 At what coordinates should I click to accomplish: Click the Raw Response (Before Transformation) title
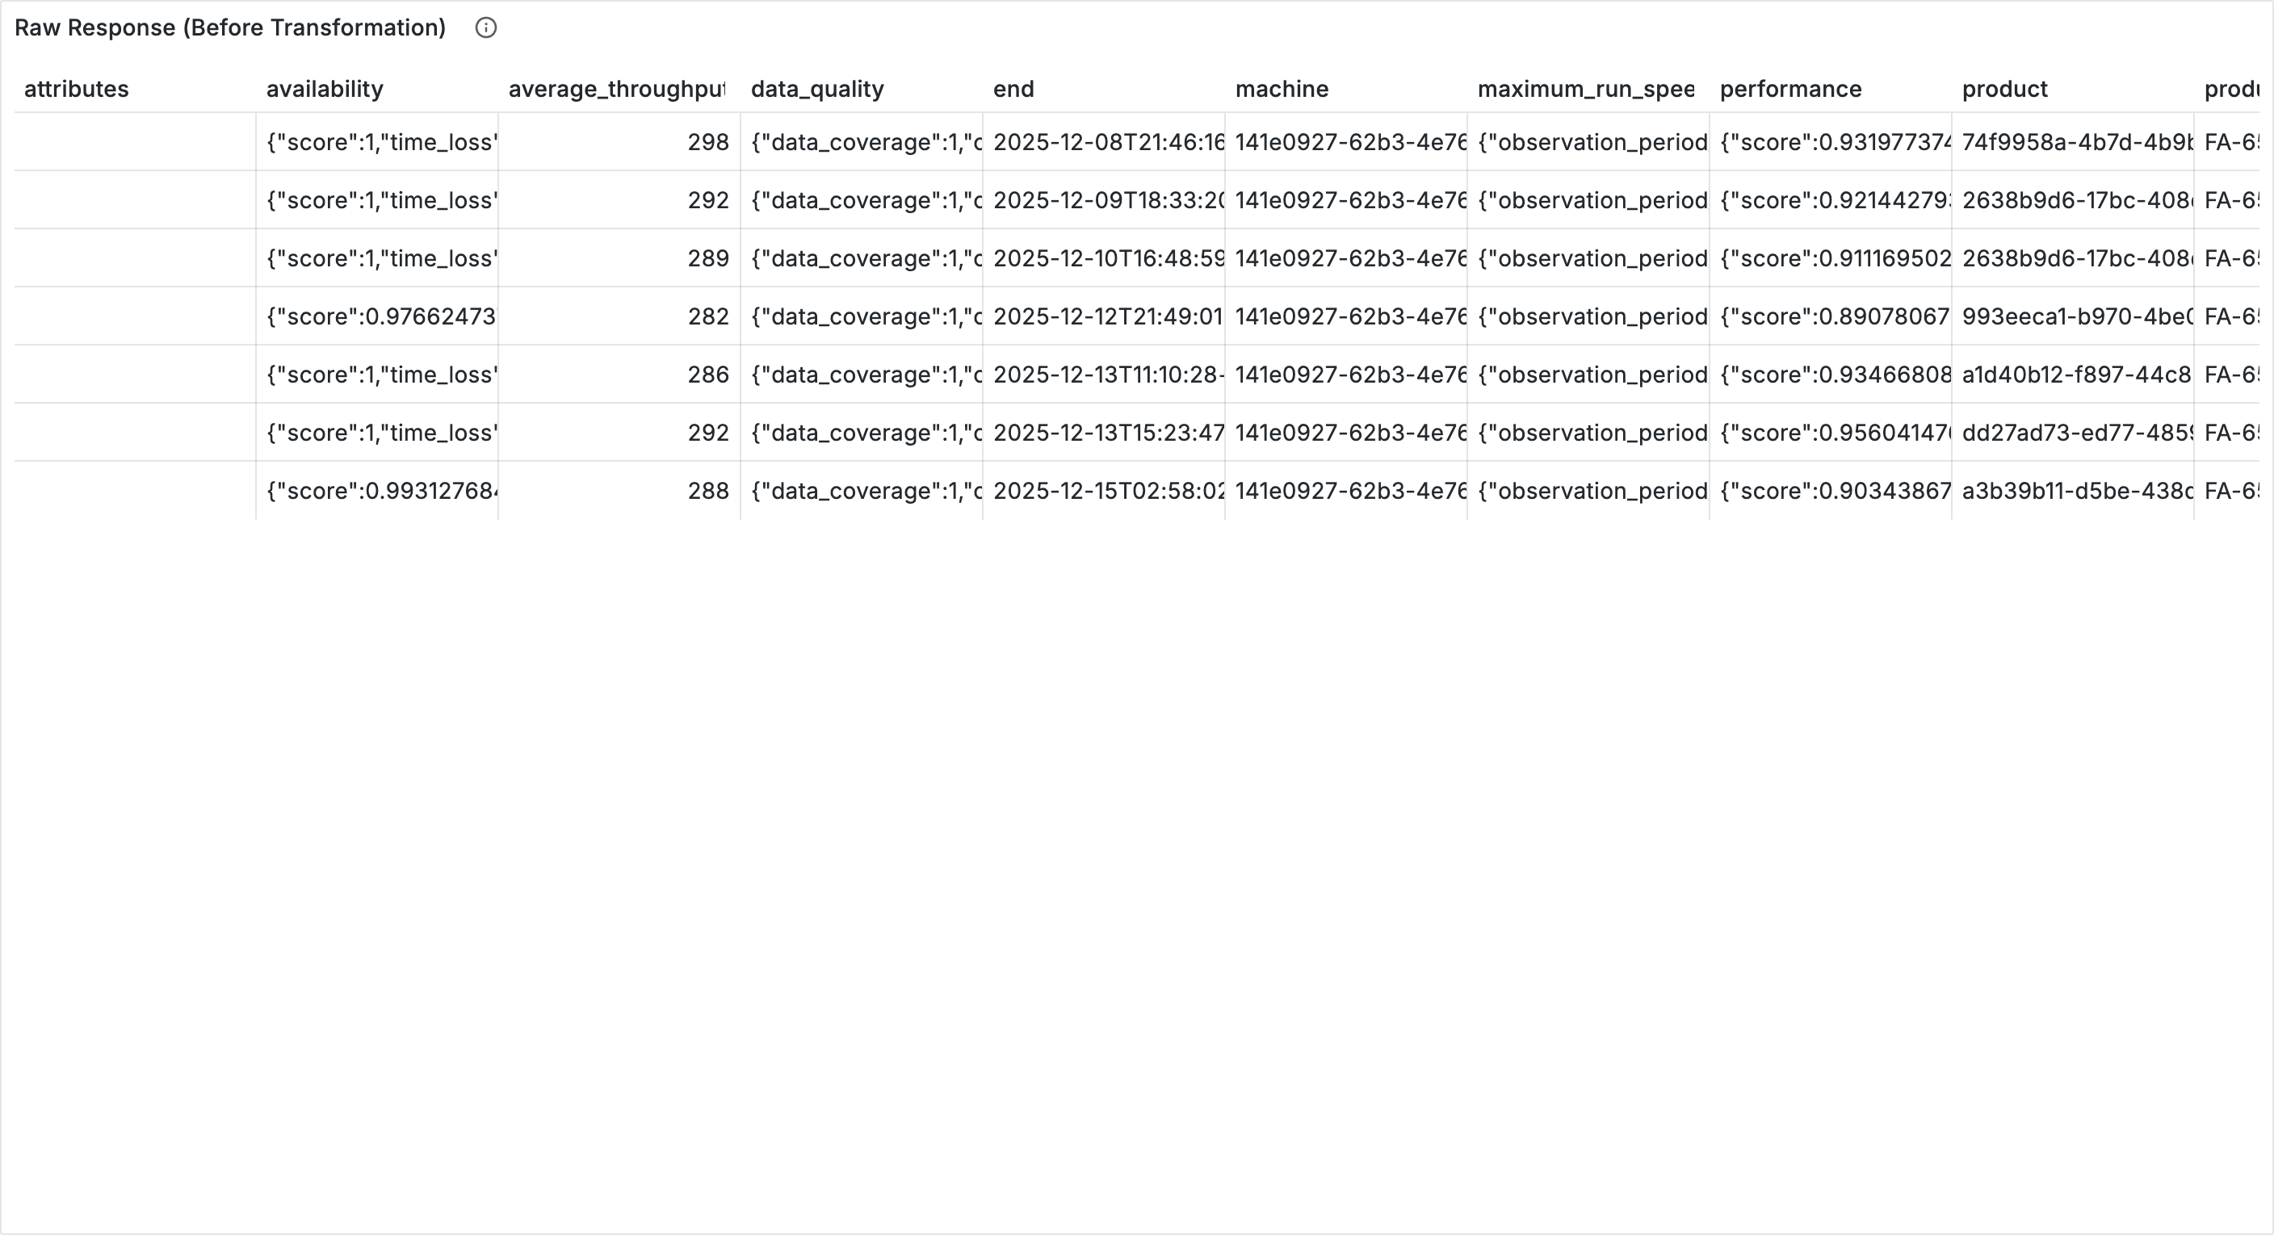click(x=230, y=28)
